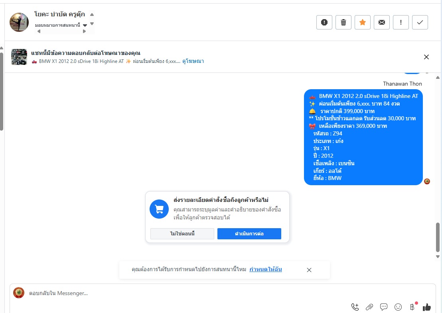Image resolution: width=442 pixels, height=313 pixels.
Task: Click up arrow beside contact name
Action: click(92, 14)
